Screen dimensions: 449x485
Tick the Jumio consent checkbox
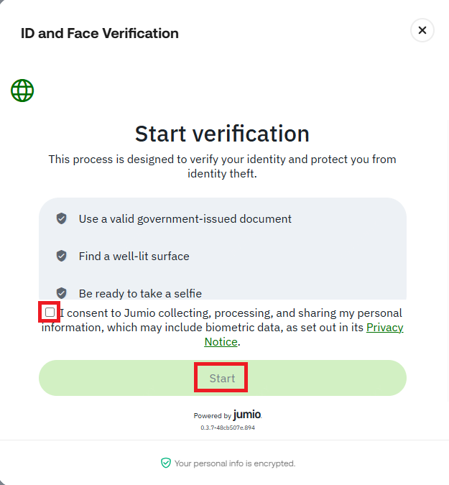(50, 313)
